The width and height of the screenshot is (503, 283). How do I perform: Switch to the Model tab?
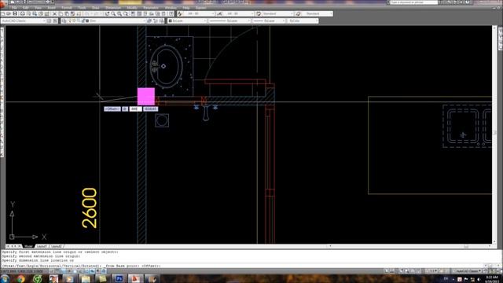click(x=28, y=246)
